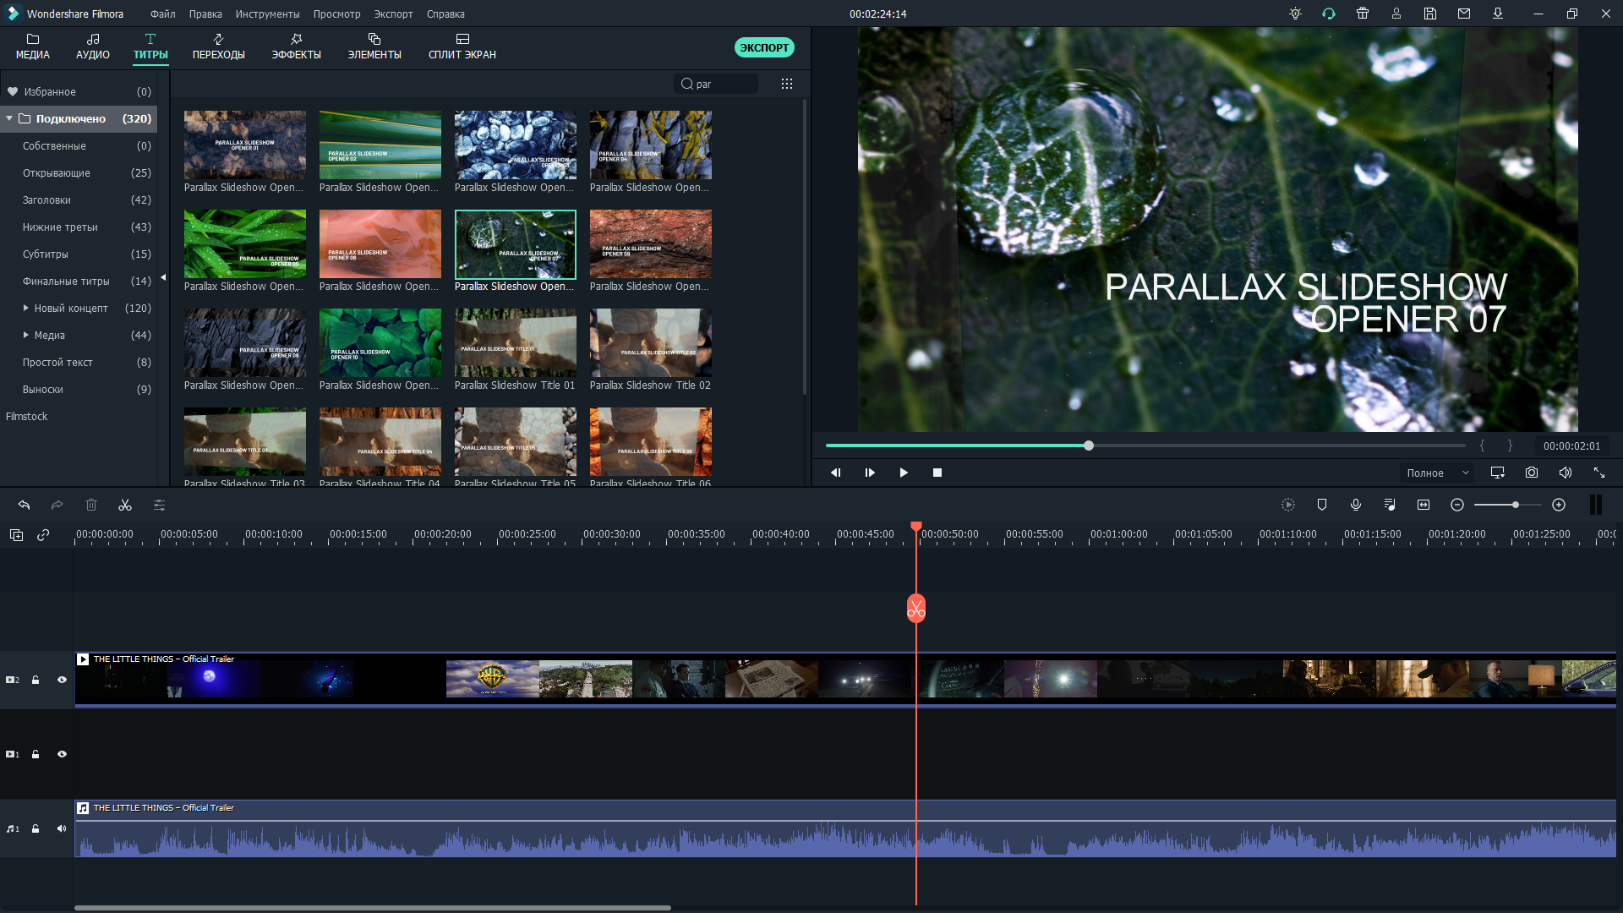Click the undo arrow icon
The height and width of the screenshot is (913, 1623).
[24, 506]
